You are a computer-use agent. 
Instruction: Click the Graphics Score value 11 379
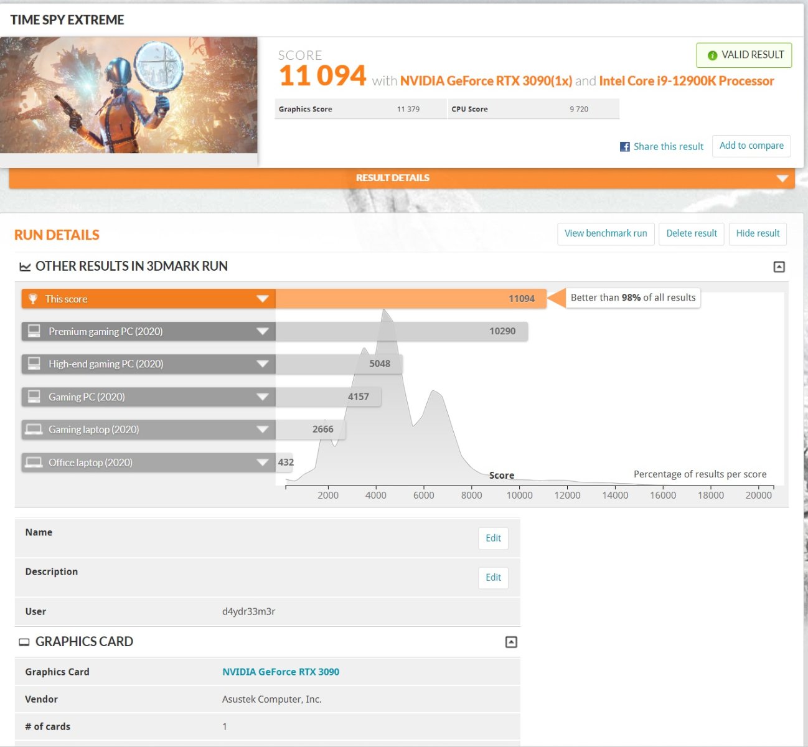(x=408, y=109)
